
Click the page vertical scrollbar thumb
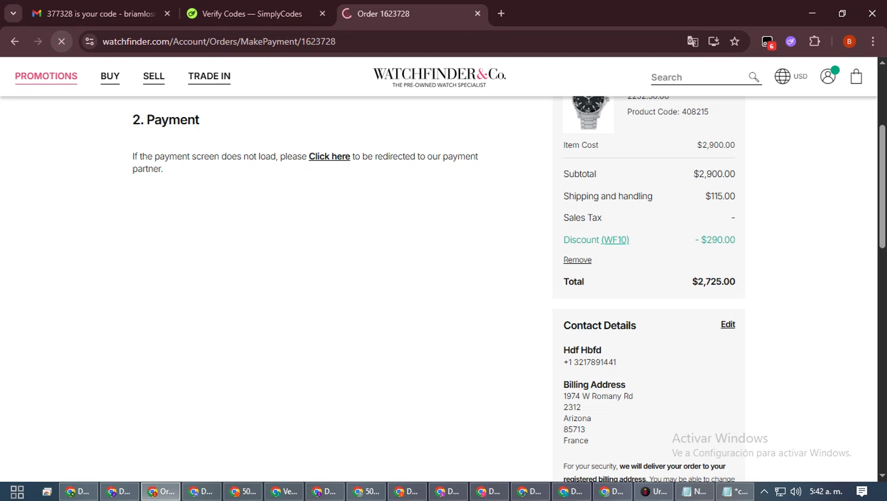(x=882, y=186)
